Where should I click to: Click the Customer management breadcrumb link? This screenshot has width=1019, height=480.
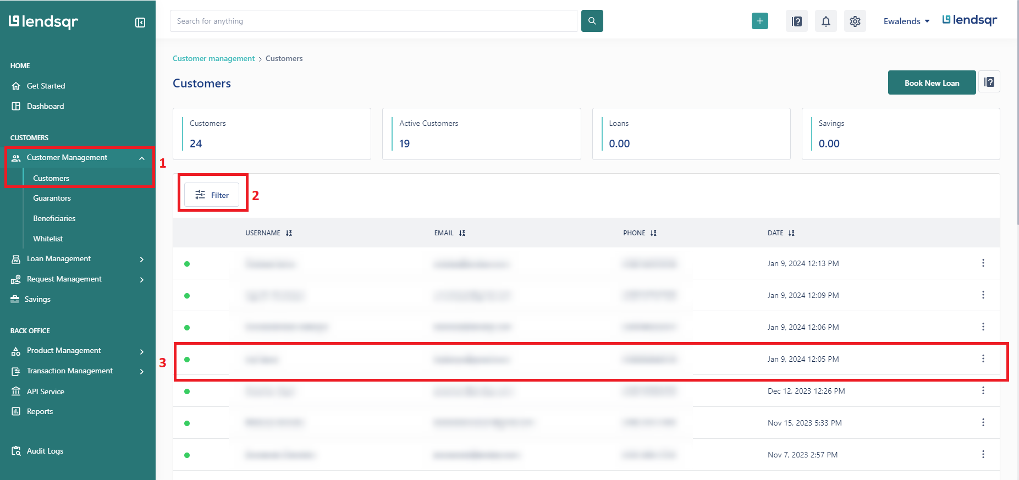pyautogui.click(x=213, y=58)
